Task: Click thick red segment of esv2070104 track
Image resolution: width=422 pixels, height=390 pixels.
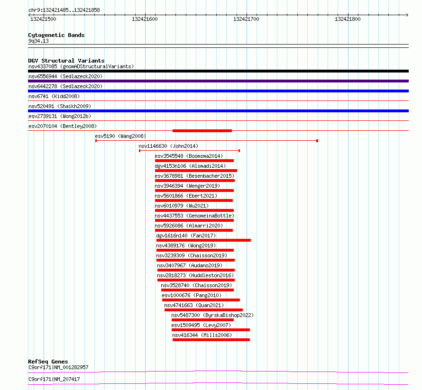Action: click(202, 131)
